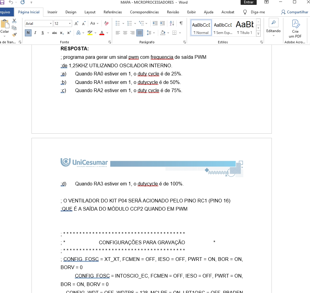Image resolution: width=310 pixels, height=293 pixels.
Task: Switch to the Referências tab
Action: click(113, 12)
